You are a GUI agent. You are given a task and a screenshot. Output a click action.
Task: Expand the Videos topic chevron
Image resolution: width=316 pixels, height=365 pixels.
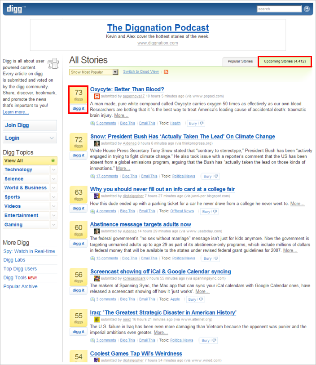click(54, 206)
